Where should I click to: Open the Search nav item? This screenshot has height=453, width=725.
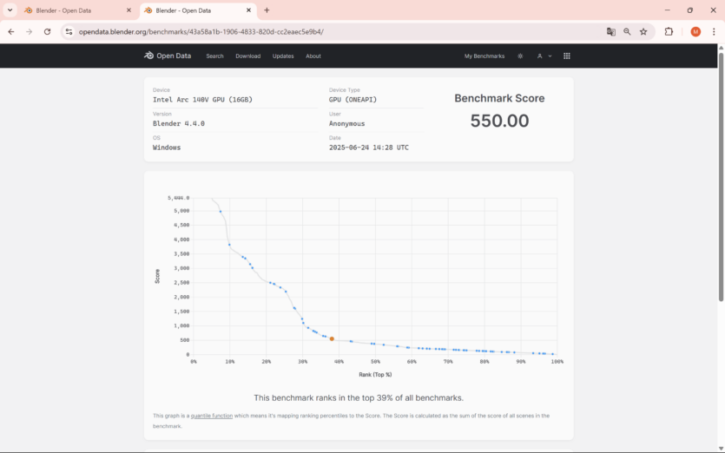214,56
